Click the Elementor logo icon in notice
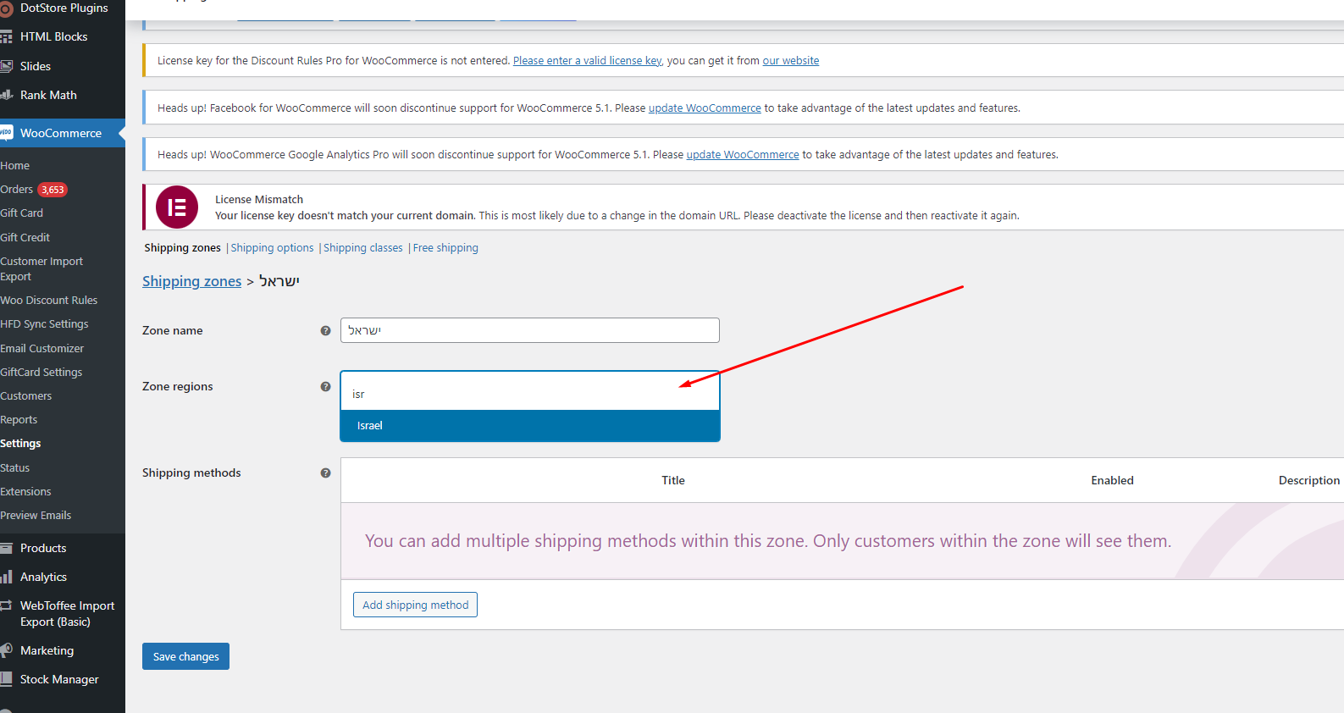This screenshot has width=1344, height=713. [x=177, y=207]
